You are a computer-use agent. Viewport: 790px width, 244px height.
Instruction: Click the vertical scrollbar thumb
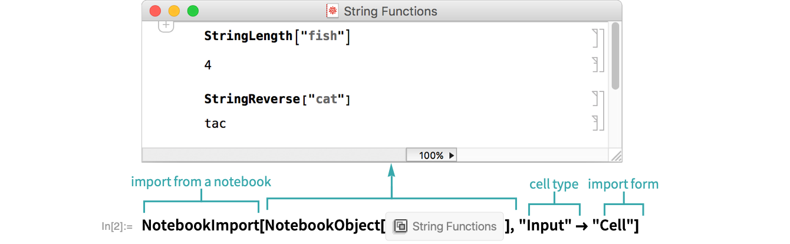pos(615,56)
